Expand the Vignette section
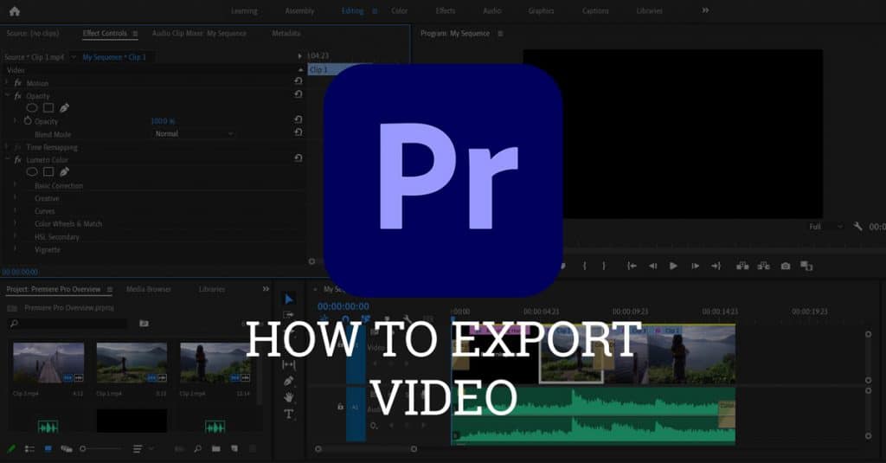The width and height of the screenshot is (886, 463). (16, 249)
